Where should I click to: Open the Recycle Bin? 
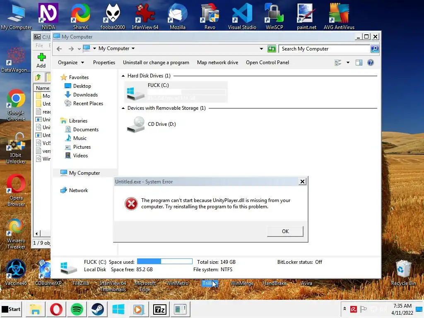403,272
